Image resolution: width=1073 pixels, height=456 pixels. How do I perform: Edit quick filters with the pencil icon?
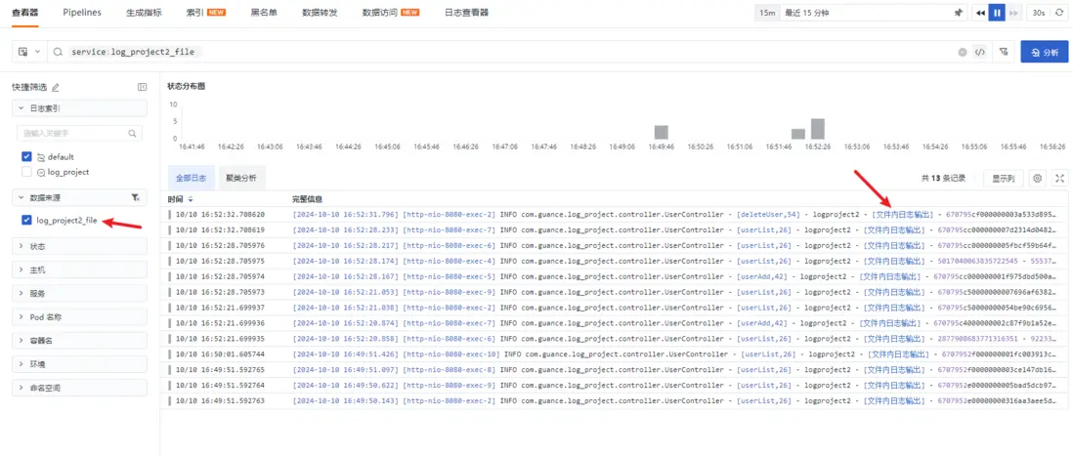(x=56, y=87)
